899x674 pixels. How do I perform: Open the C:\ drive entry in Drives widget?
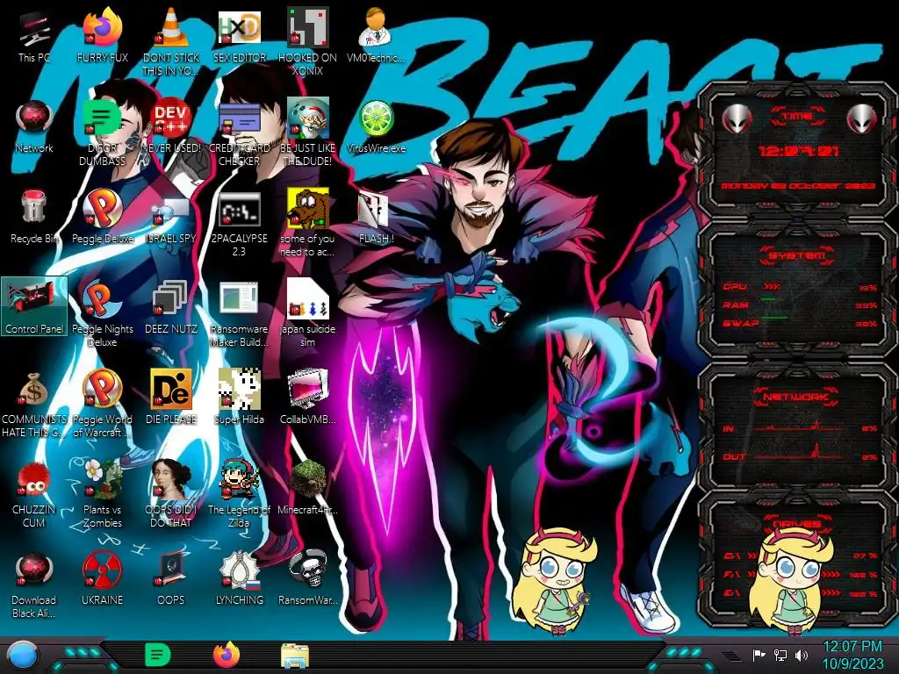[799, 556]
